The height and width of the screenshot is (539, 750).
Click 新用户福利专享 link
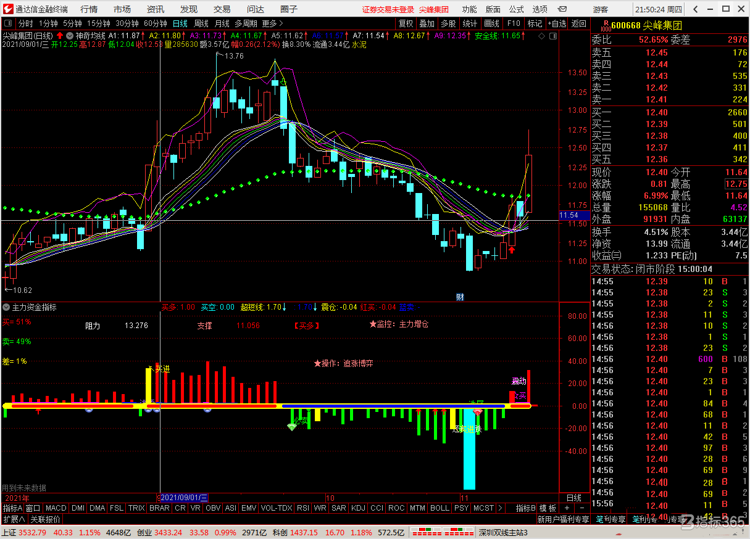(x=563, y=519)
